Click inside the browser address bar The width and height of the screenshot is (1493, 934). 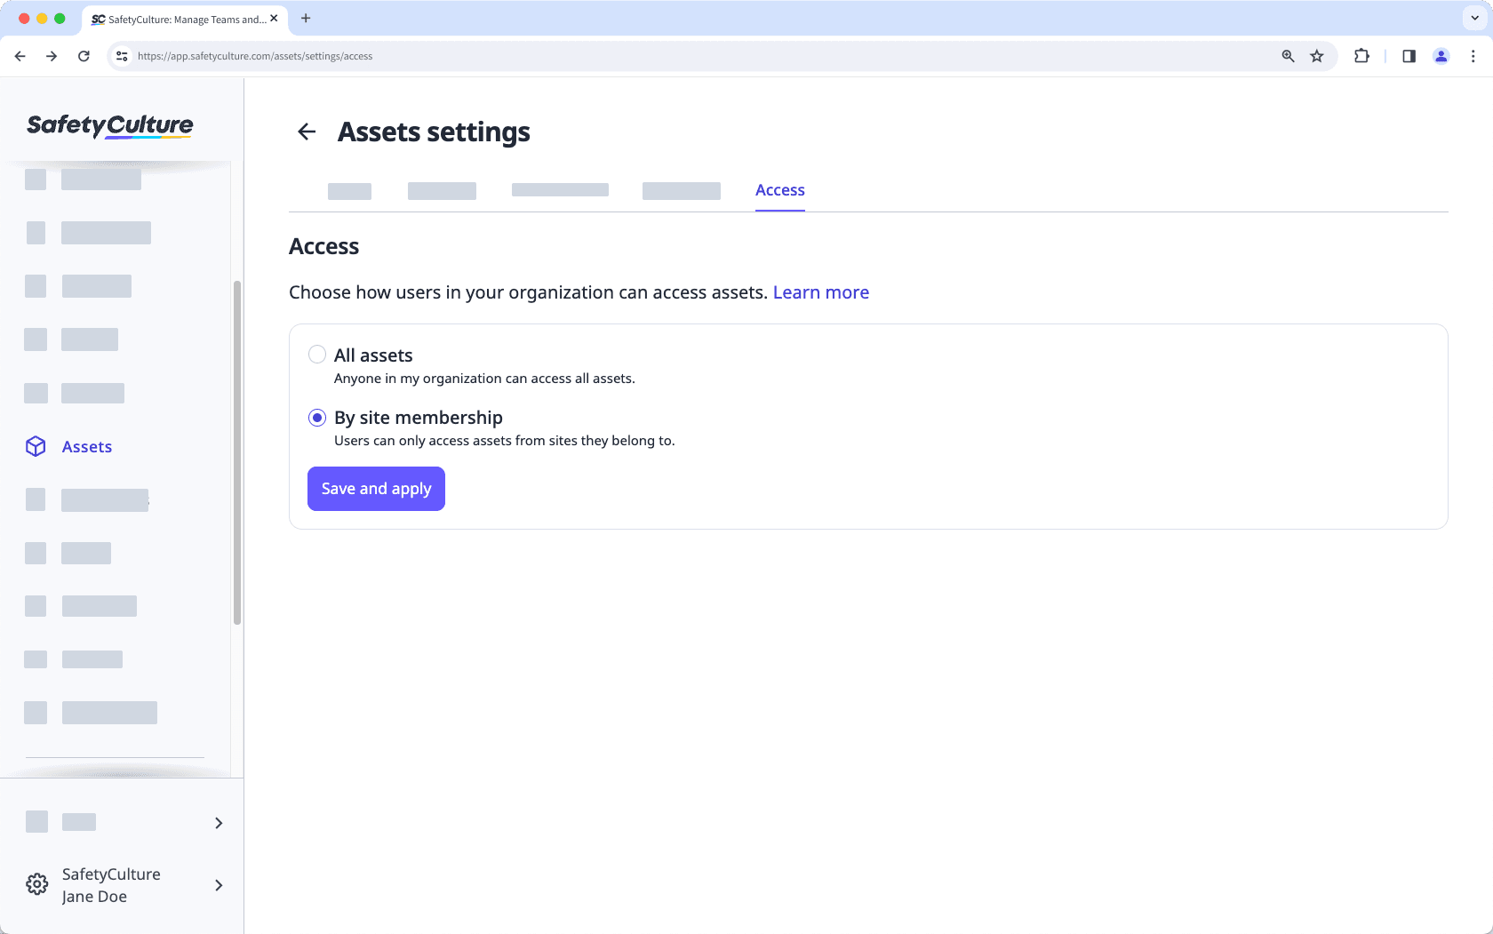click(x=622, y=55)
